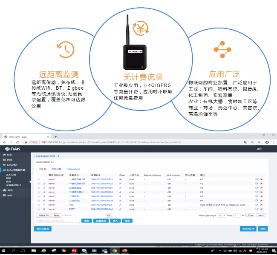Click the delete icon for TEST device row
The image size is (277, 255).
(262, 209)
